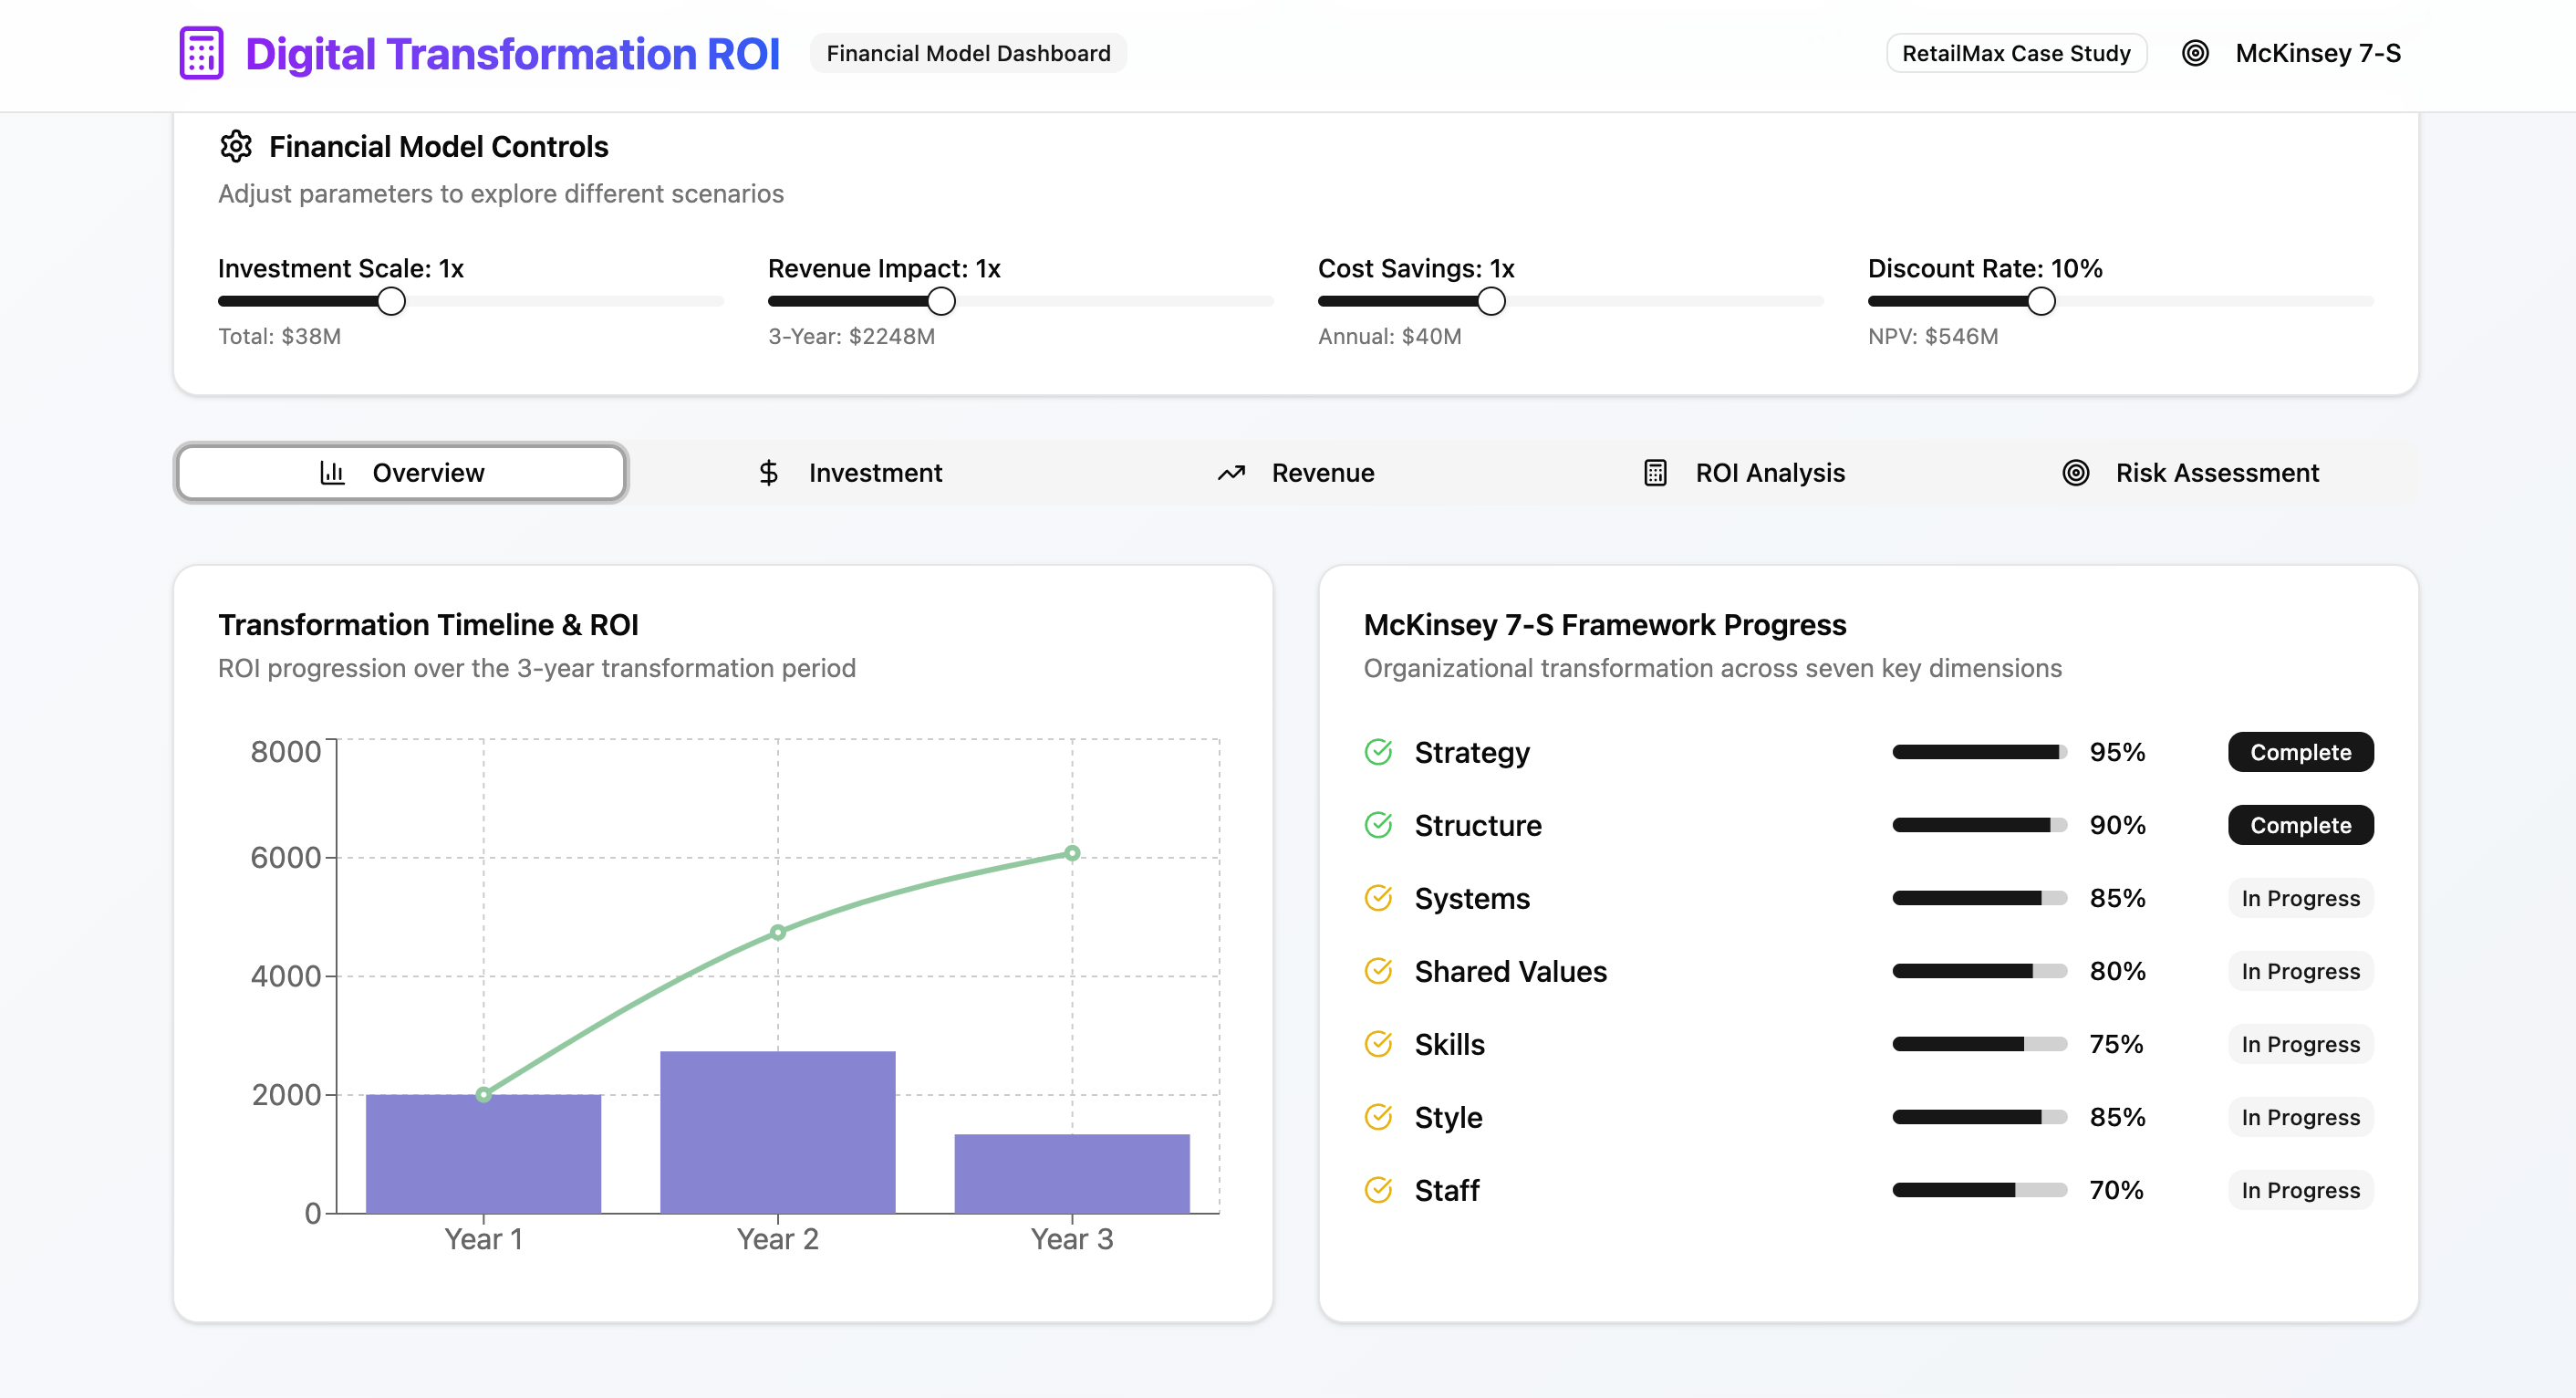Screen dimensions: 2576x1398
Task: Click the Revenue Impact slider handle
Action: 941,301
